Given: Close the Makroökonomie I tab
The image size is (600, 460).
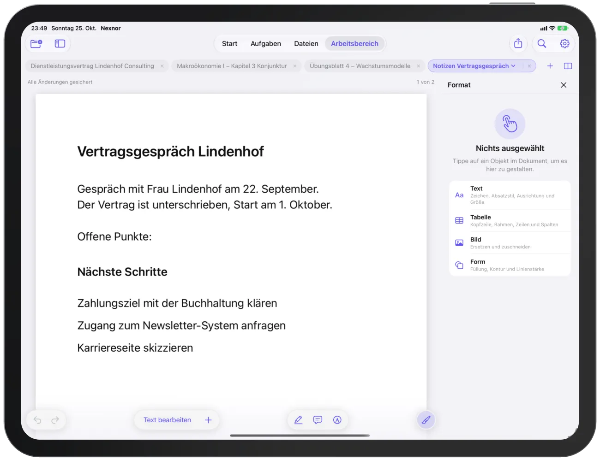Looking at the screenshot, I should pos(295,66).
